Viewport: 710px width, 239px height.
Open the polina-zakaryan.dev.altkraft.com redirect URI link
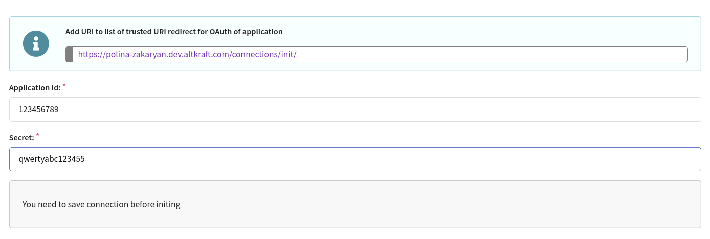click(x=187, y=55)
